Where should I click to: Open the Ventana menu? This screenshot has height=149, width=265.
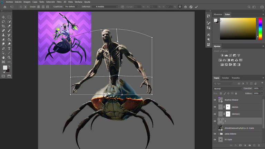pos(78,2)
